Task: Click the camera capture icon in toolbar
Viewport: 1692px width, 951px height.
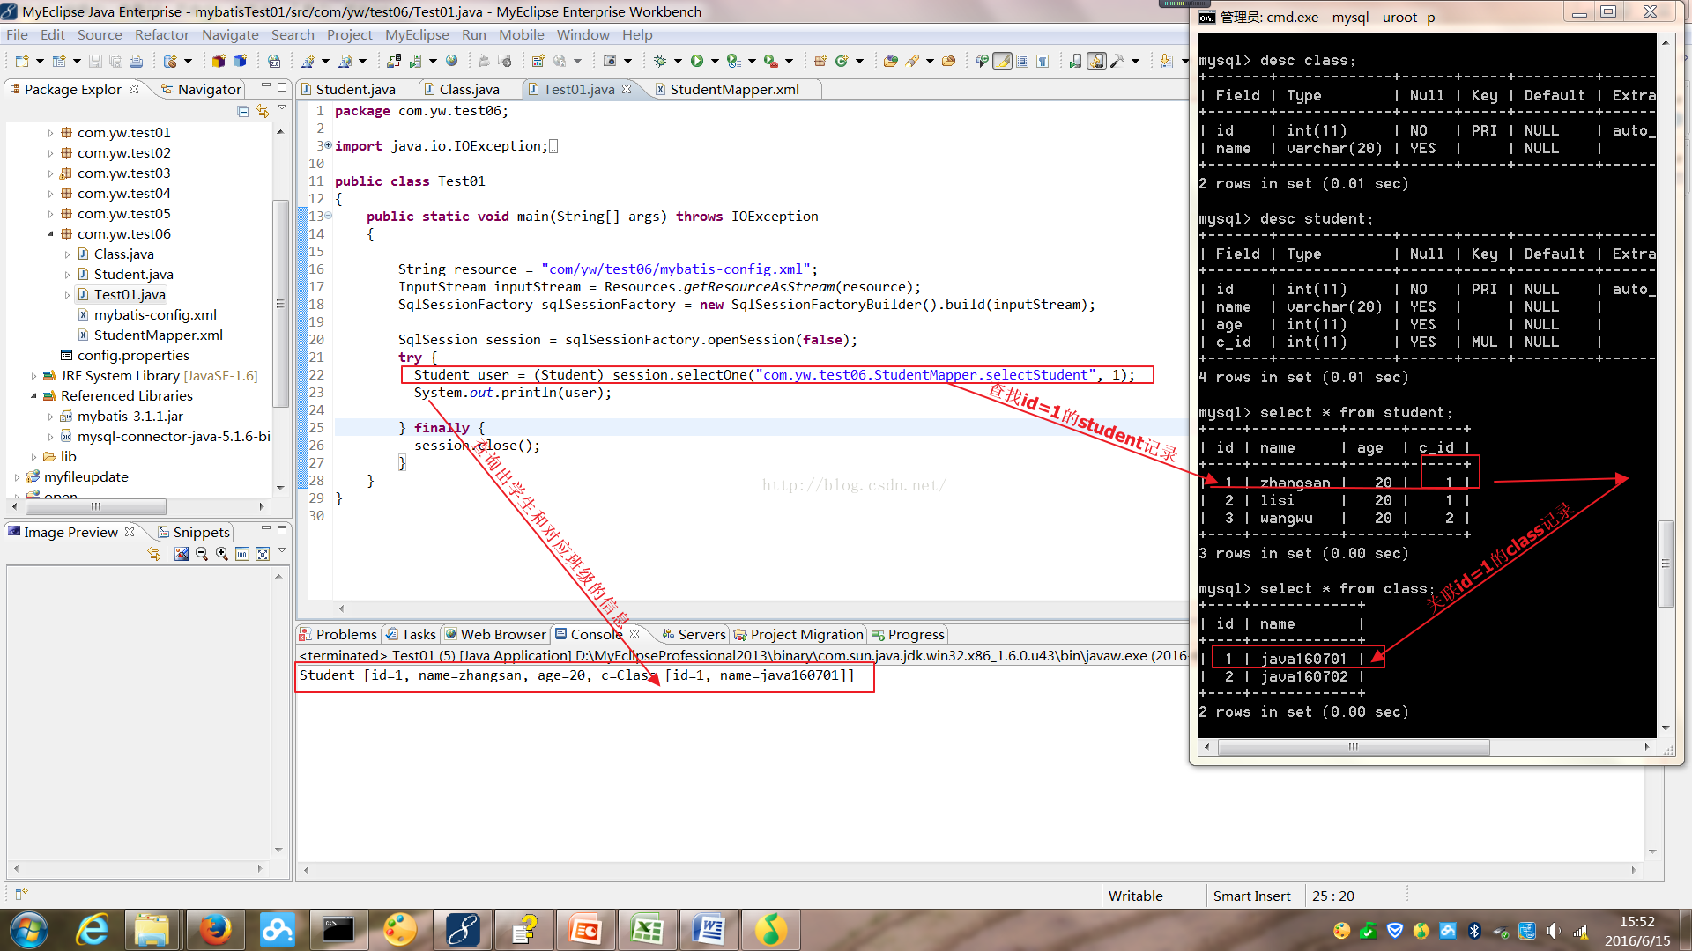Action: 610,61
